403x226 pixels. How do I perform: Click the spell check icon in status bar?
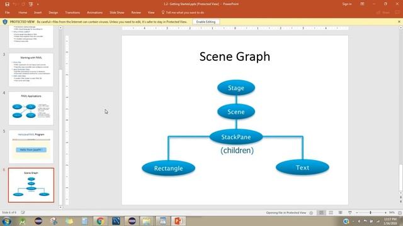23,212
